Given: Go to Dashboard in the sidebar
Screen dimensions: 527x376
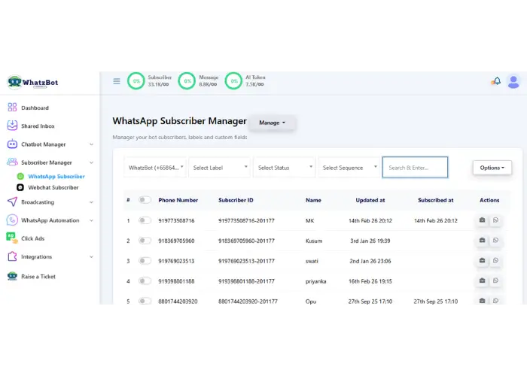Looking at the screenshot, I should pos(35,108).
